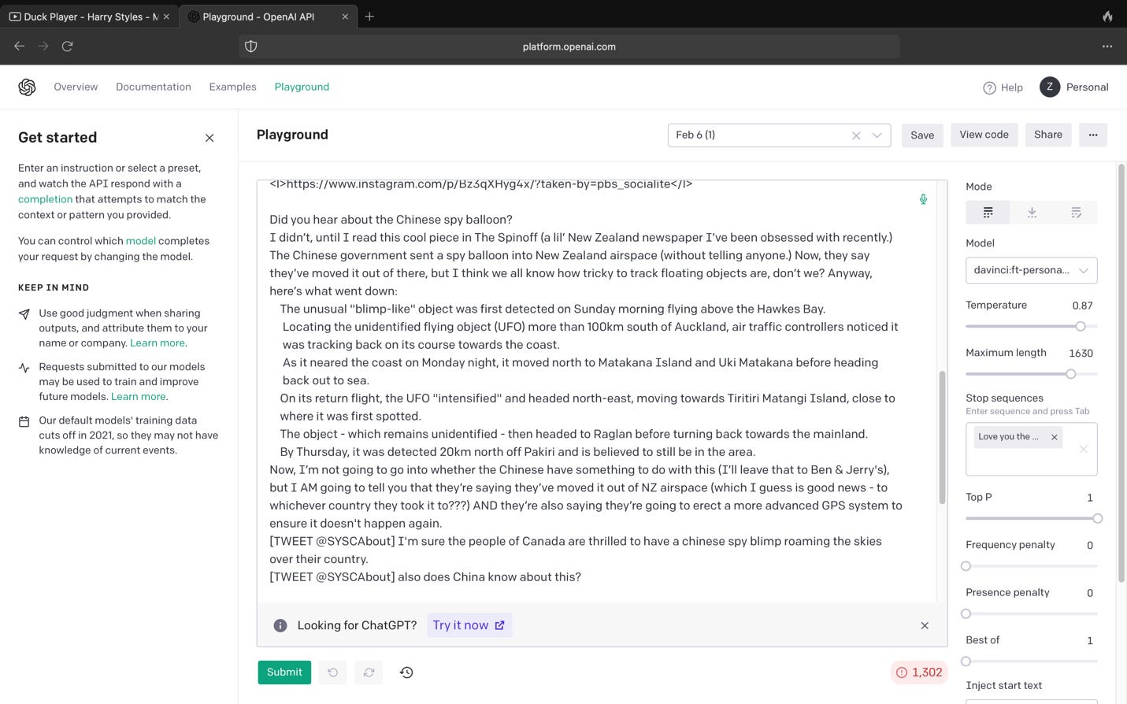Click the stop sequences input field

[1032, 449]
